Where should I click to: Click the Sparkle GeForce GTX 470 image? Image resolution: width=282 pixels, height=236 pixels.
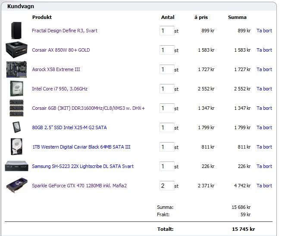16,186
